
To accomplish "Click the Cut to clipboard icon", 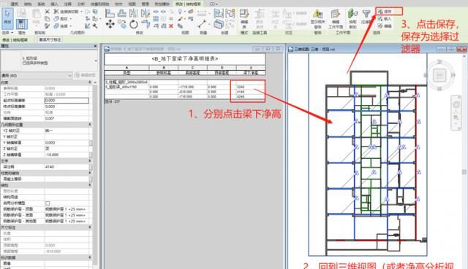I will tap(47, 12).
